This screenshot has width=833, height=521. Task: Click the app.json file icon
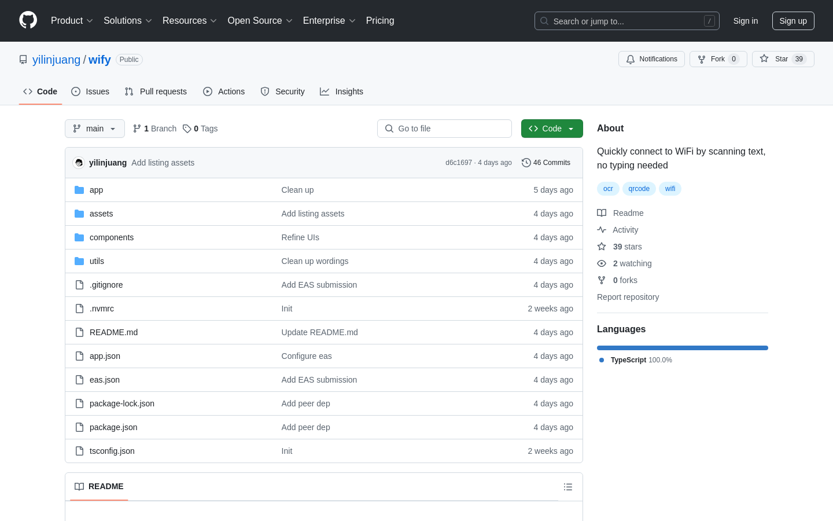(x=79, y=356)
